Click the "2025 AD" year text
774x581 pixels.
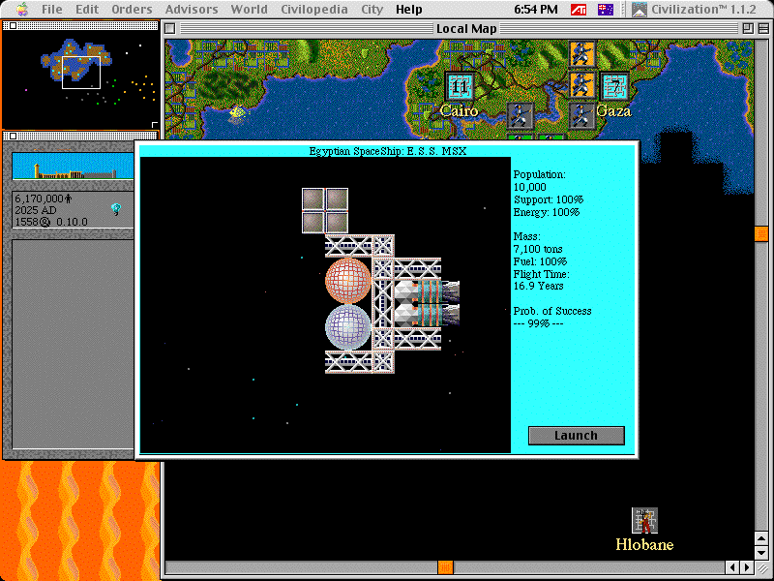click(x=36, y=210)
